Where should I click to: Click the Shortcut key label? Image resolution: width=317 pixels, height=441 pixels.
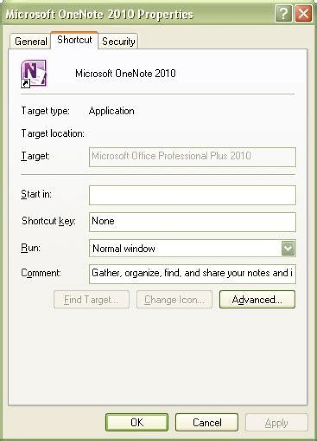tap(48, 221)
